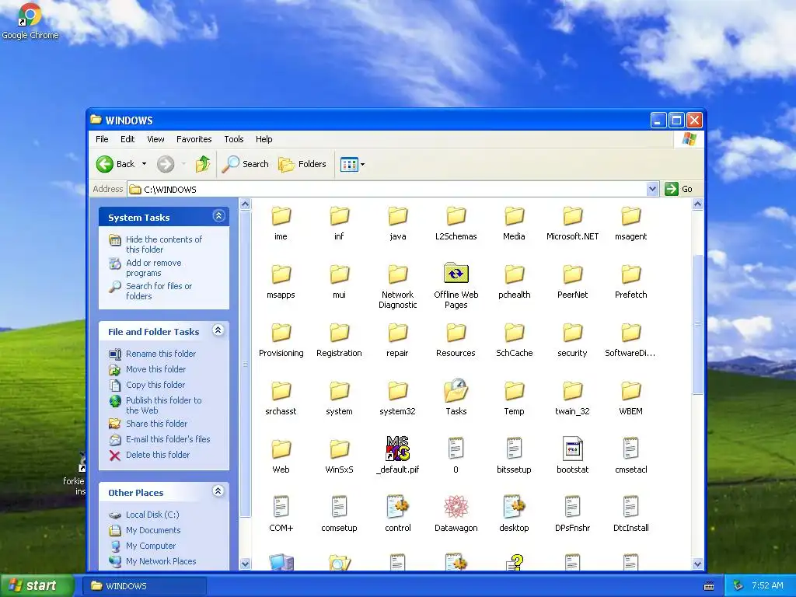Open the Help menu
Screen dimensions: 796x597
tap(264, 139)
